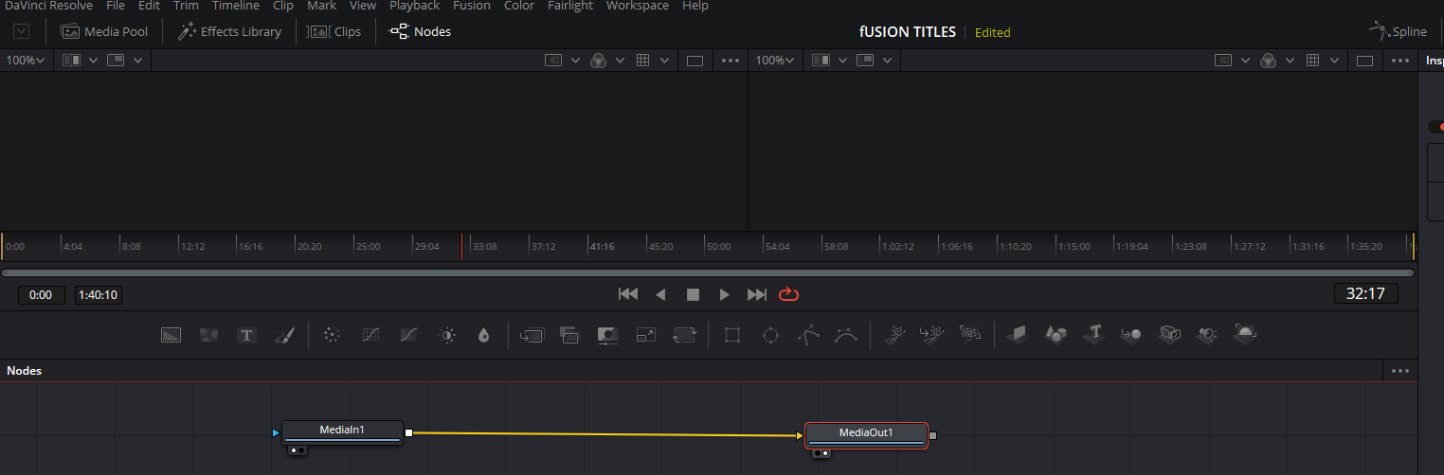This screenshot has width=1444, height=475.
Task: Add a Color Corrector node
Action: [331, 335]
